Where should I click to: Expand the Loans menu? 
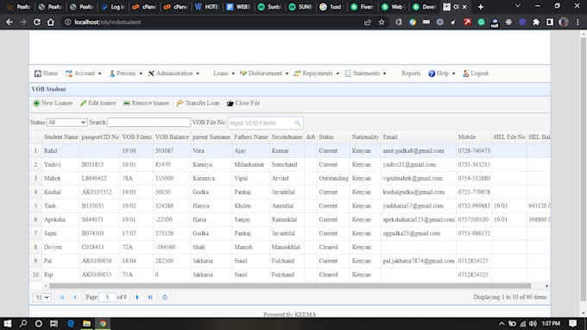pyautogui.click(x=224, y=73)
